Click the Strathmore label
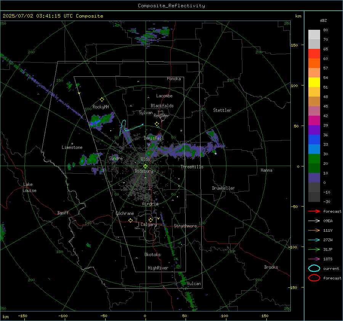343x321 pixels. tap(185, 226)
